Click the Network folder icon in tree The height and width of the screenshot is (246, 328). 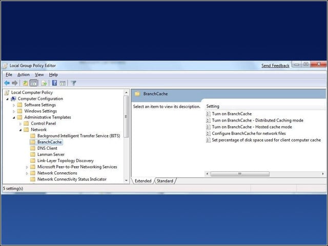(26, 130)
